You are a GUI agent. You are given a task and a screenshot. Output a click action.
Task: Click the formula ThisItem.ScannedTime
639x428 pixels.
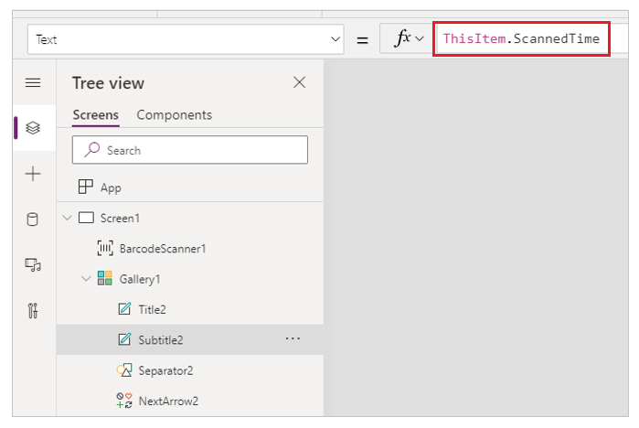[521, 38]
